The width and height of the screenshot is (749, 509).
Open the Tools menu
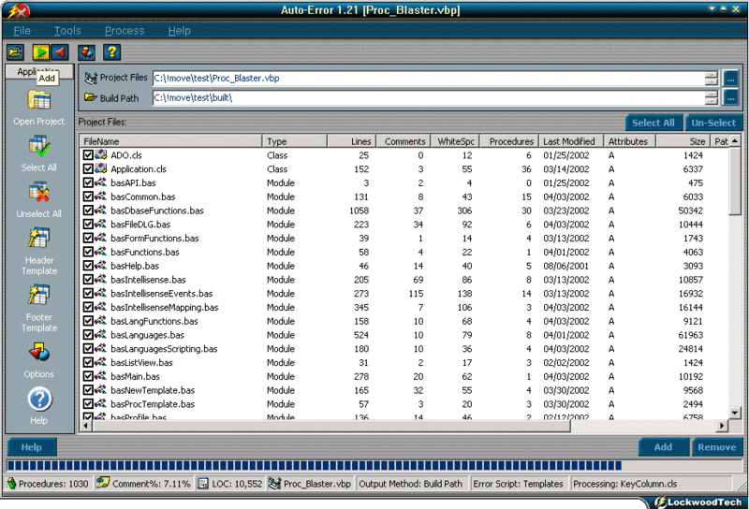pyautogui.click(x=67, y=31)
